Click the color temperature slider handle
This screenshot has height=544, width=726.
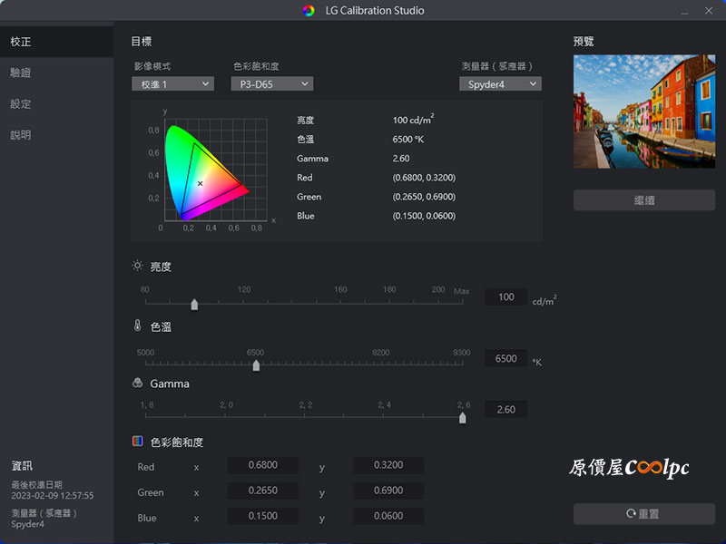(x=256, y=365)
